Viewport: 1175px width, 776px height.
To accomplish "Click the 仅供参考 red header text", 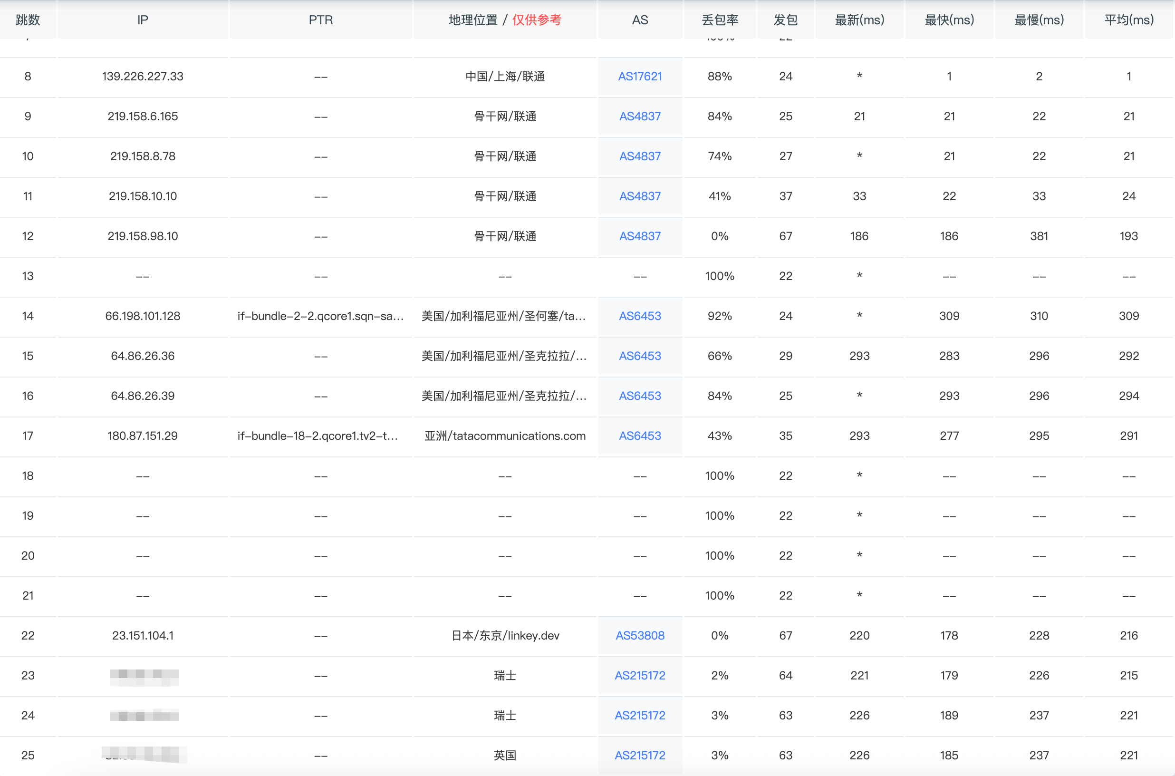I will tap(536, 20).
